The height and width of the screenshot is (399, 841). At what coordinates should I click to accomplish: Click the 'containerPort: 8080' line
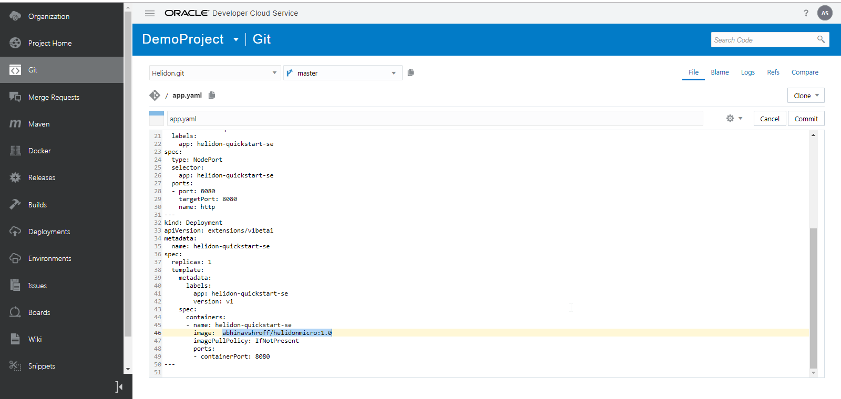(231, 356)
